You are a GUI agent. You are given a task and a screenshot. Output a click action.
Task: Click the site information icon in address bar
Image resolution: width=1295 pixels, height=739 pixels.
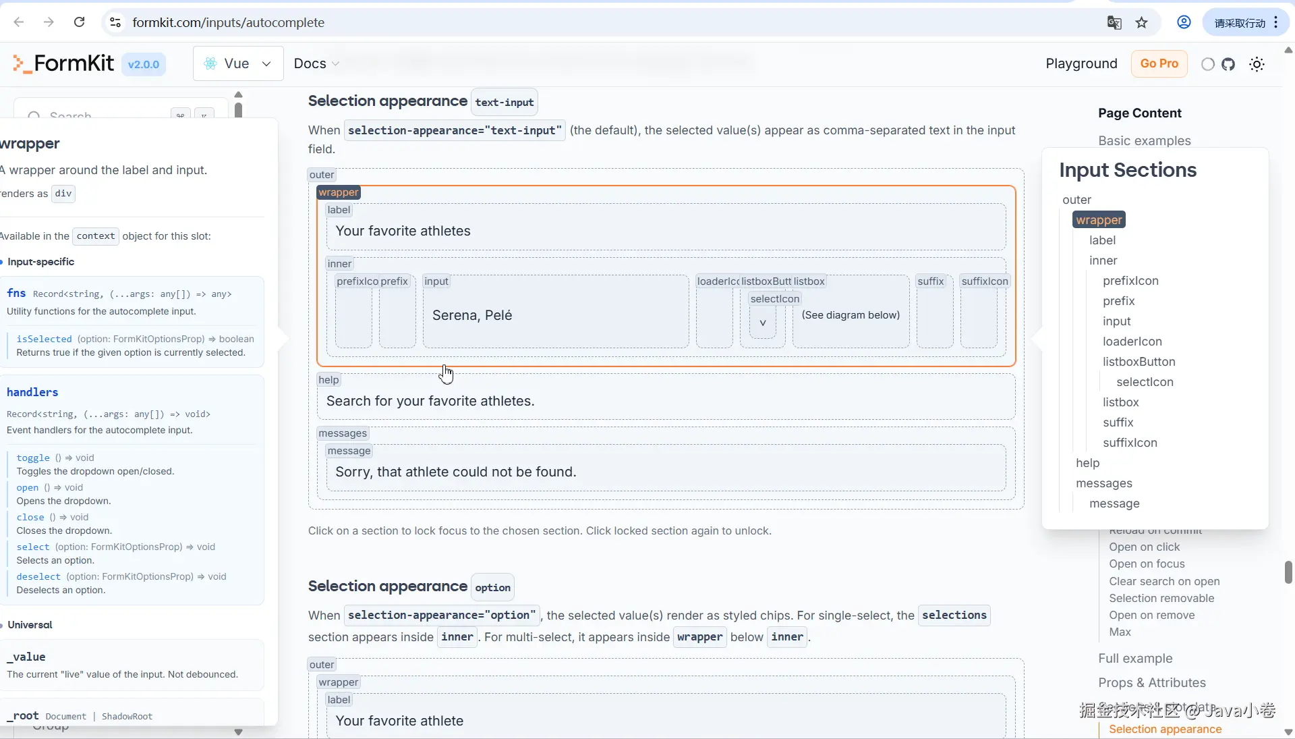tap(115, 22)
